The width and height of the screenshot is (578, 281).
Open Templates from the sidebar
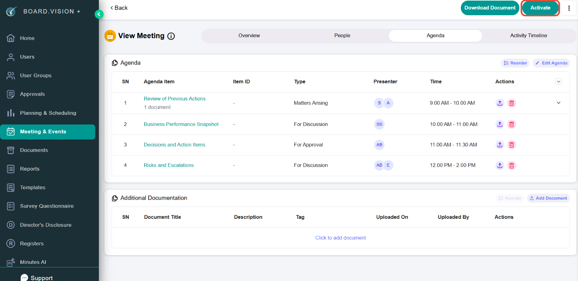(48, 187)
